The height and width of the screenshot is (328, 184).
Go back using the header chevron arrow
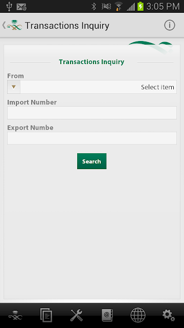[x=4, y=25]
